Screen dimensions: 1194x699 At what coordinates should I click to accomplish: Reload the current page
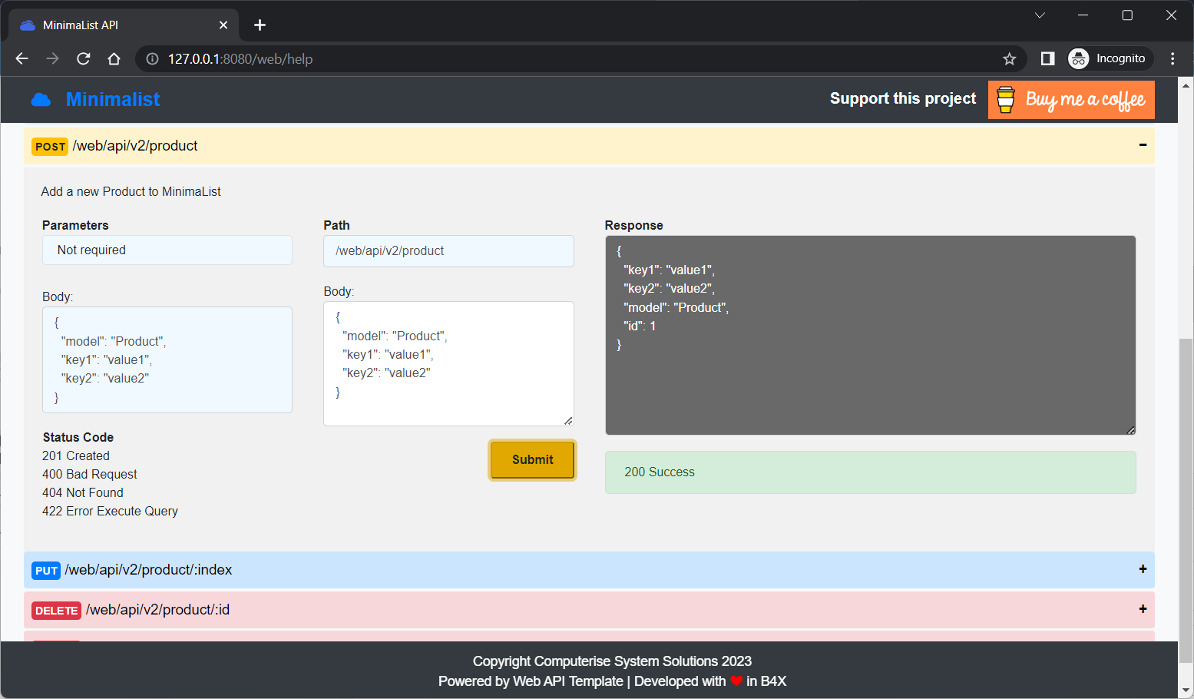(84, 59)
